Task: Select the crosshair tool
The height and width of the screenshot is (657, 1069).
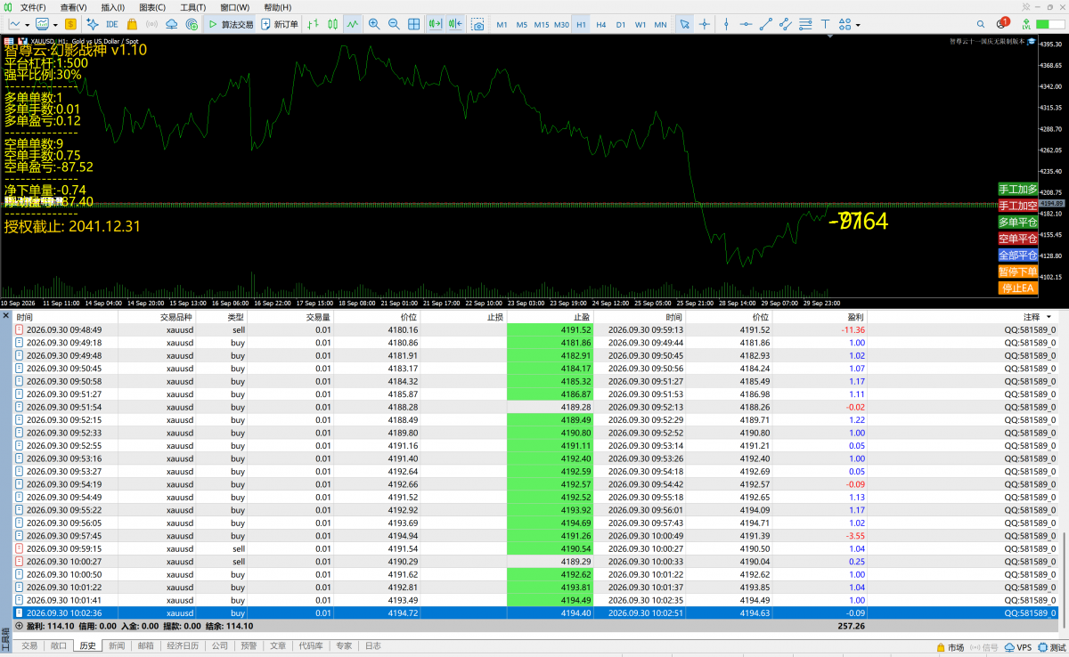Action: 704,24
